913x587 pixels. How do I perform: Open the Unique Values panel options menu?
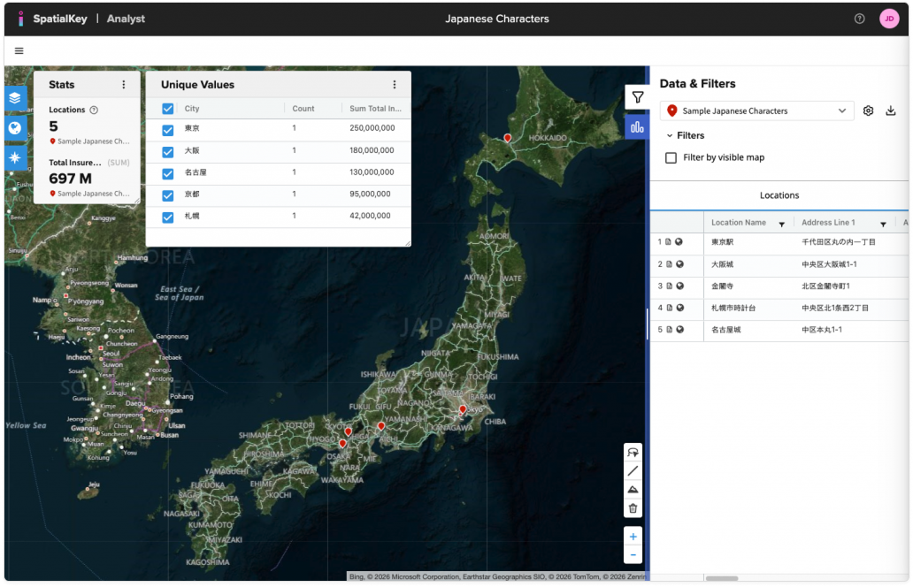pyautogui.click(x=395, y=85)
